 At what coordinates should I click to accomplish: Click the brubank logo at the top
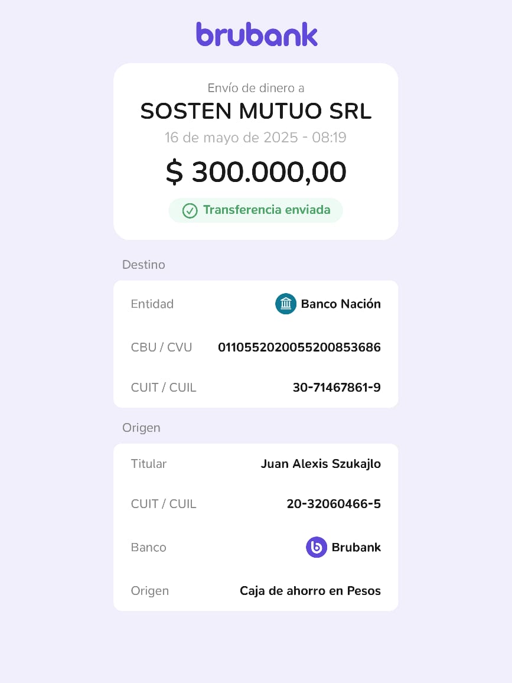tap(256, 34)
